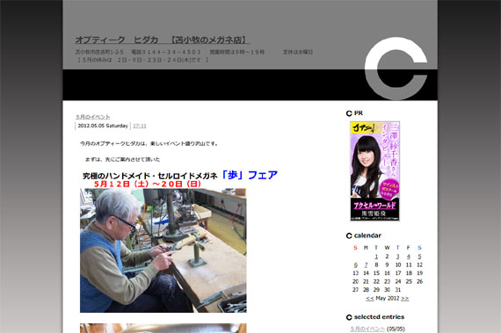The image size is (501, 333).
Task: Open the PR advertisement banner image
Action: click(x=374, y=171)
